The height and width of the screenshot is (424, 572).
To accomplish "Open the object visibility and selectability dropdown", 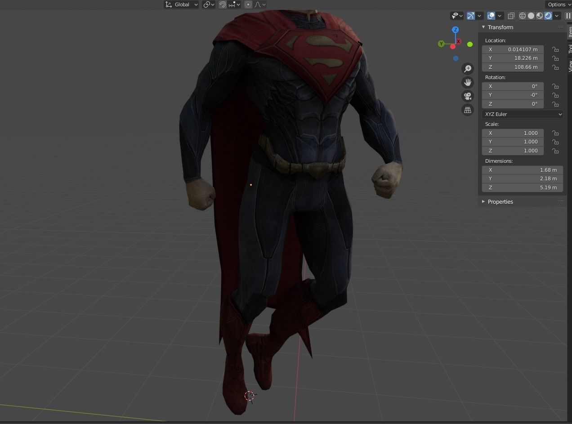I will (457, 16).
